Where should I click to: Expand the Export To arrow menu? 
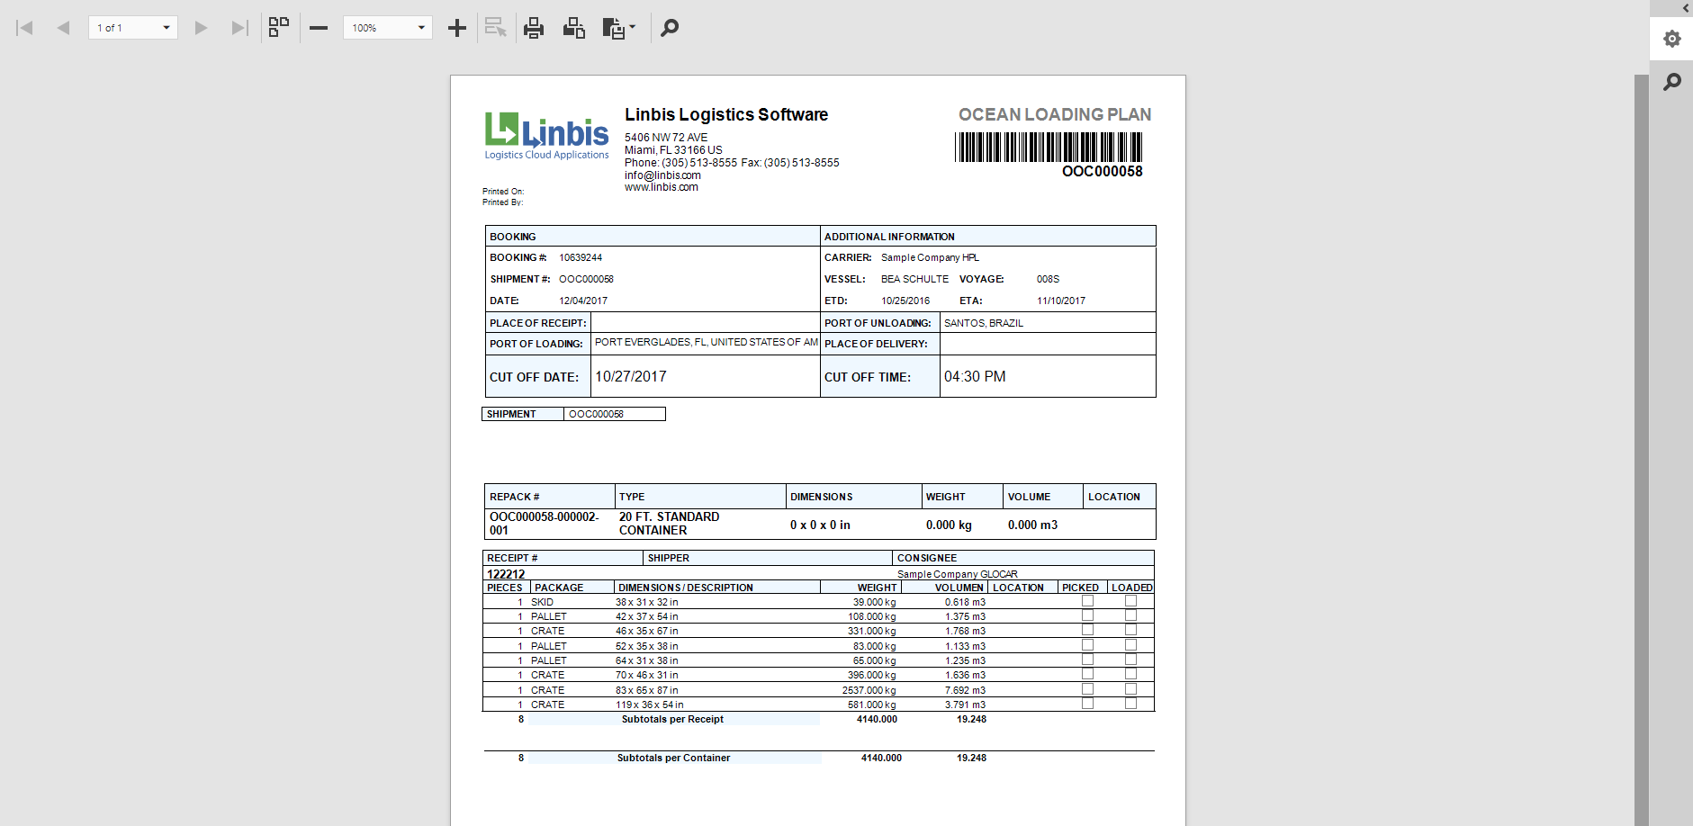tap(633, 27)
